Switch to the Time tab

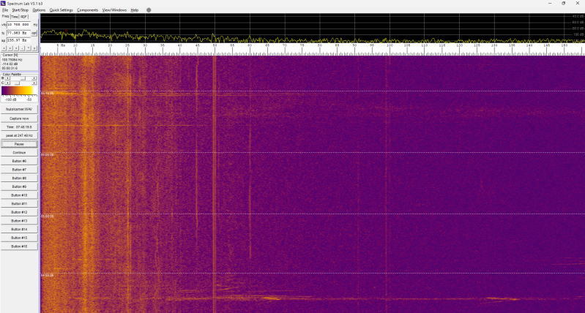pos(15,17)
